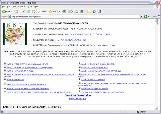Screen dimensions: 161x114
Task: Open CONSTITUTION REVIEW COMMITTEE link
Action: (x=67, y=40)
